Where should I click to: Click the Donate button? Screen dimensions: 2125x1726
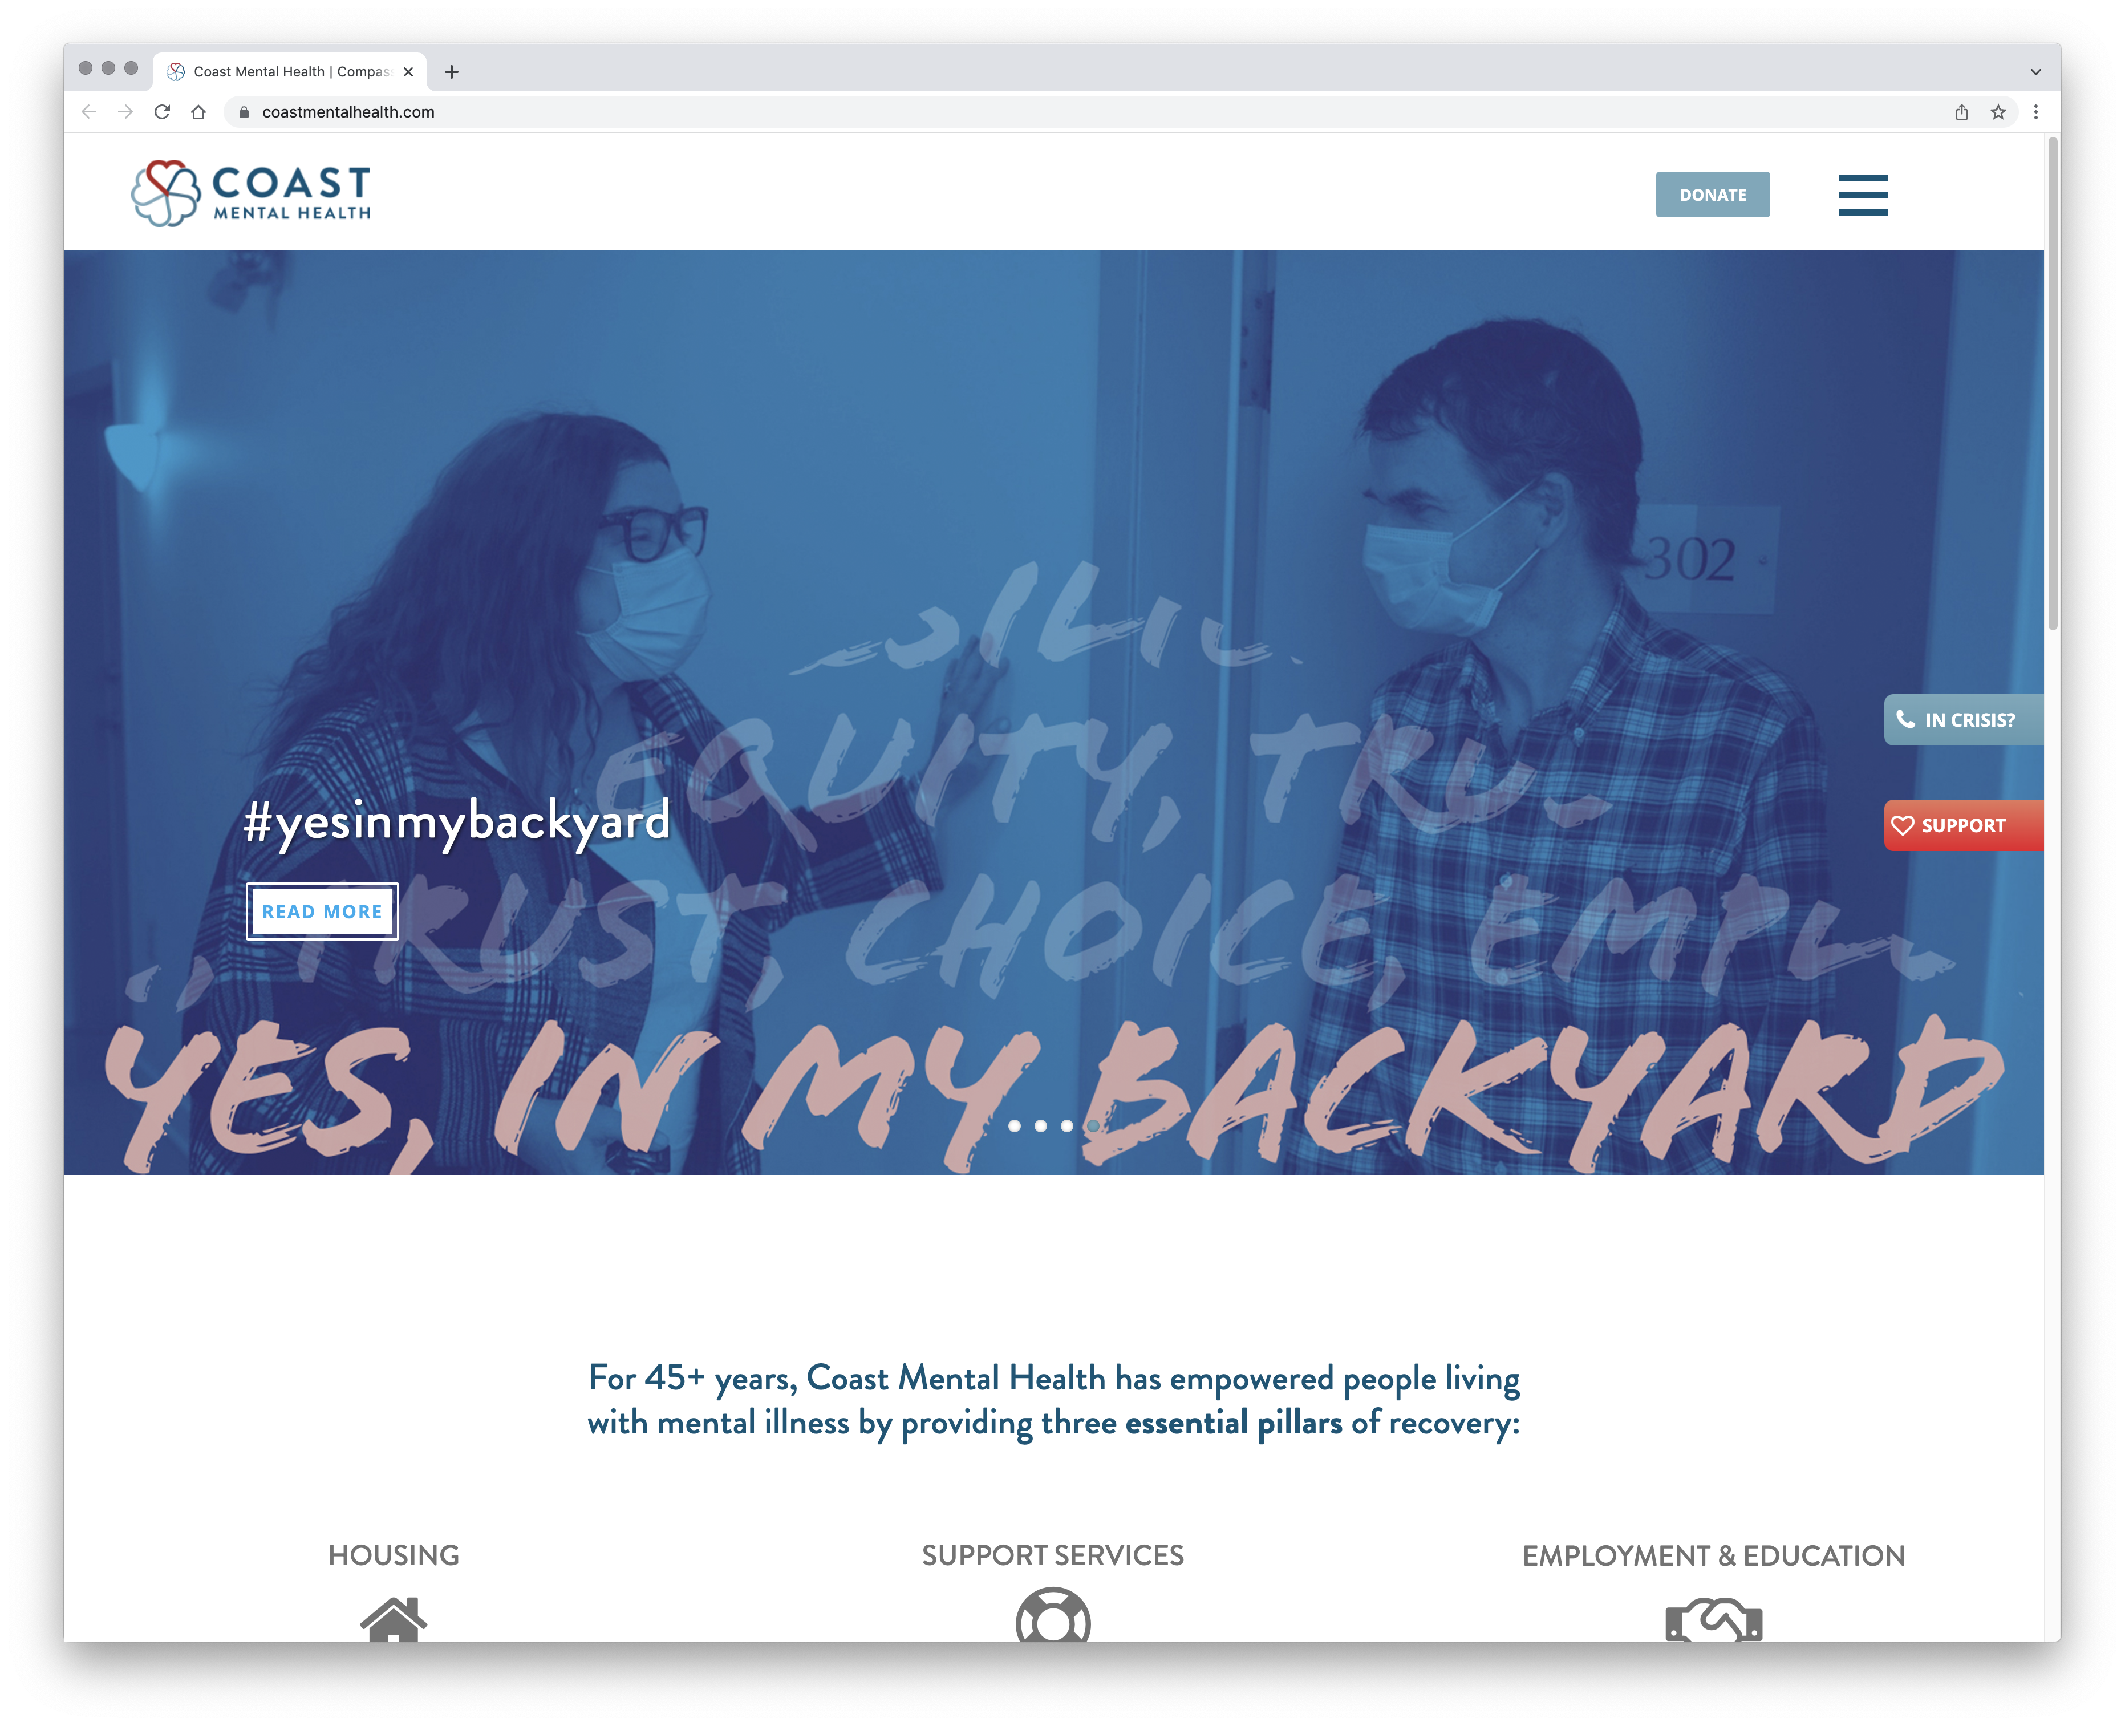coord(1712,195)
